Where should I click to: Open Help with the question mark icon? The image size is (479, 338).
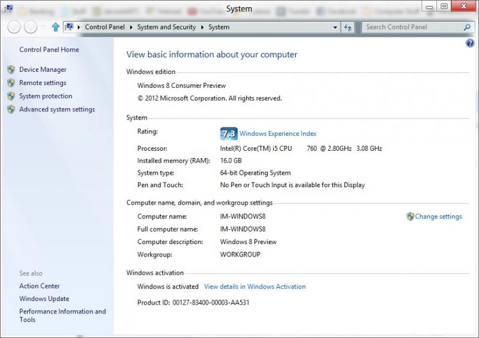click(x=470, y=43)
